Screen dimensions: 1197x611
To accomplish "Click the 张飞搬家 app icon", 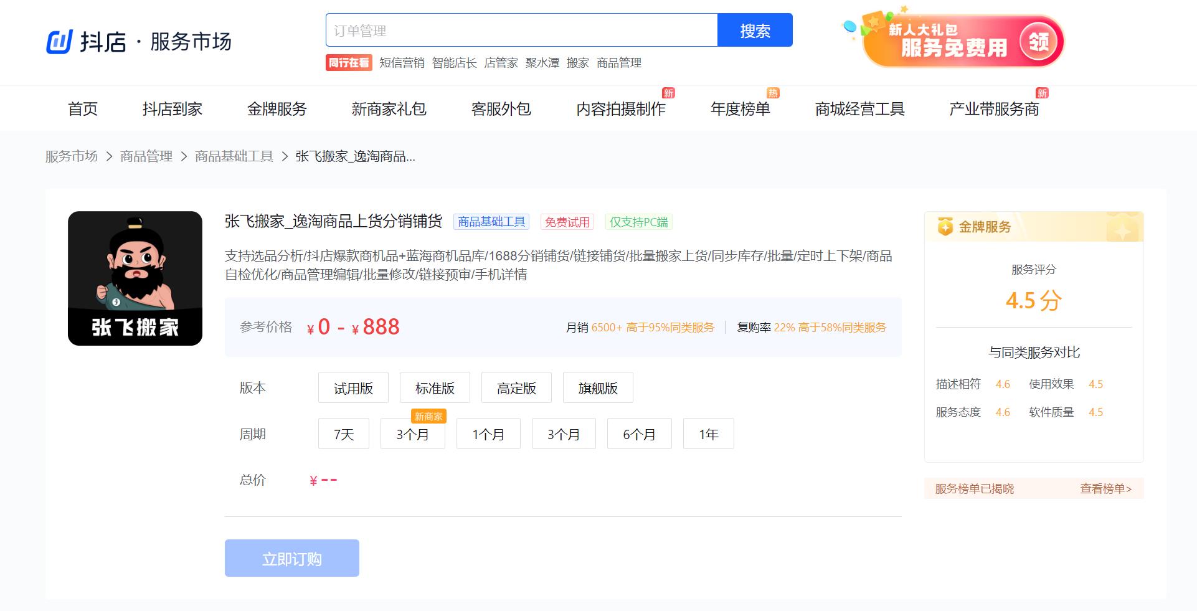I will click(135, 278).
